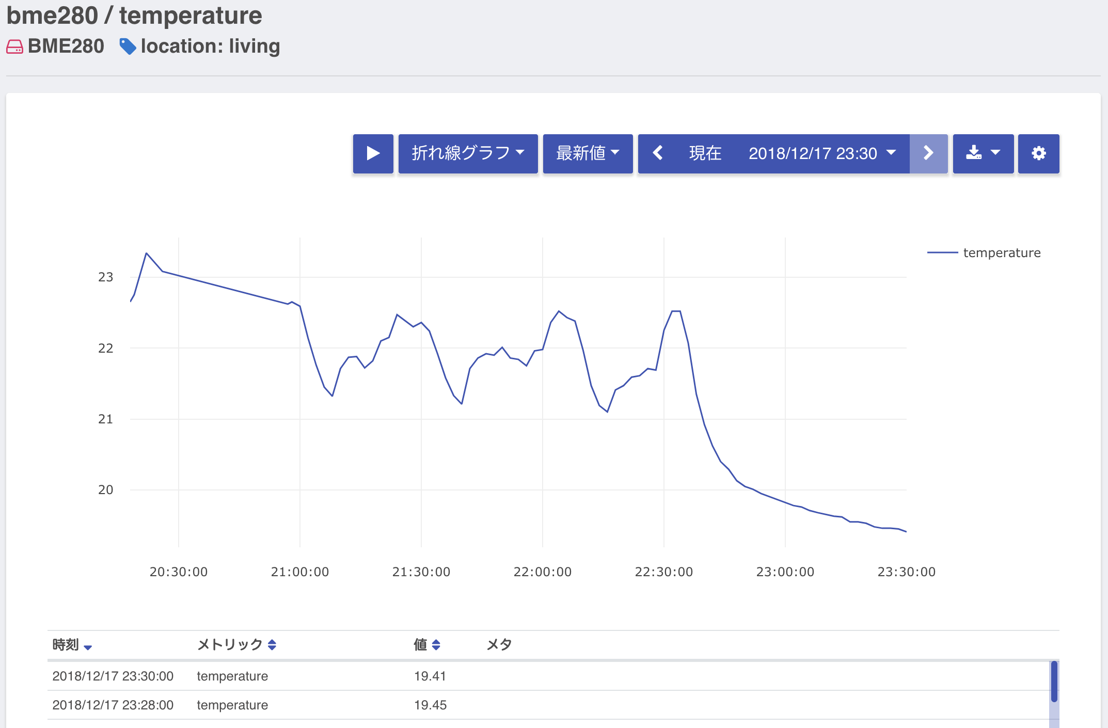Click the 現在 (now) button

705,153
